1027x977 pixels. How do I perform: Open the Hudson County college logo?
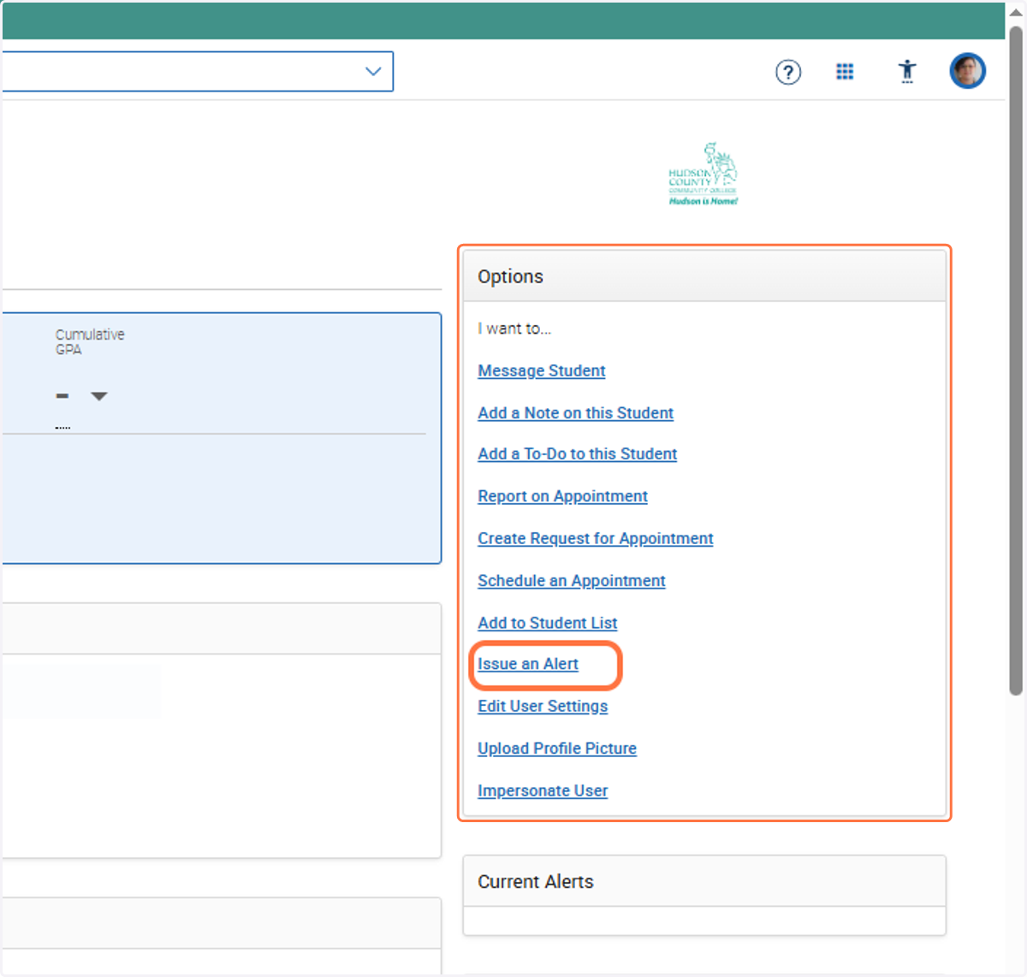pyautogui.click(x=703, y=175)
